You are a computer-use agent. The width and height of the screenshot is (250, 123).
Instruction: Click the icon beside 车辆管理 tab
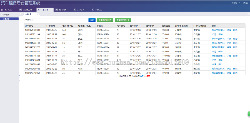[x=92, y=10]
